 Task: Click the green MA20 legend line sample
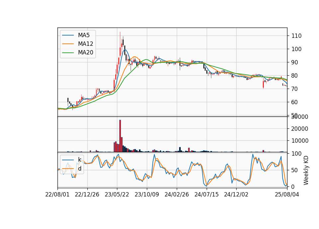[68, 52]
